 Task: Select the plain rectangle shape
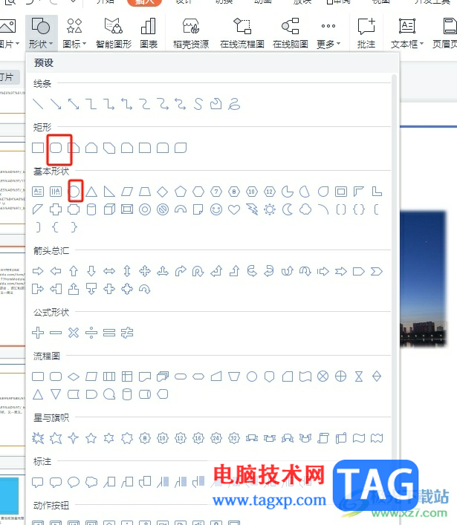coord(38,148)
